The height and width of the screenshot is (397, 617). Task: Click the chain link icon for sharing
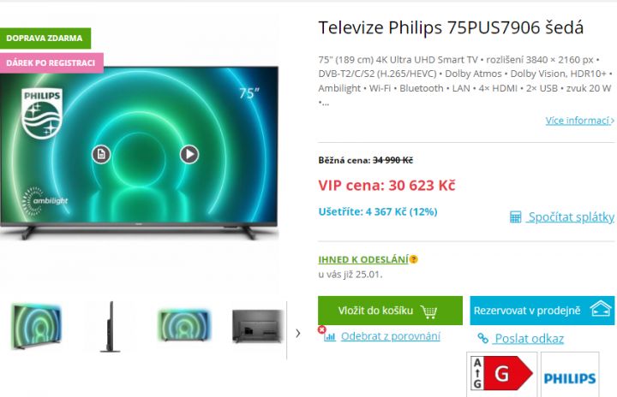482,338
